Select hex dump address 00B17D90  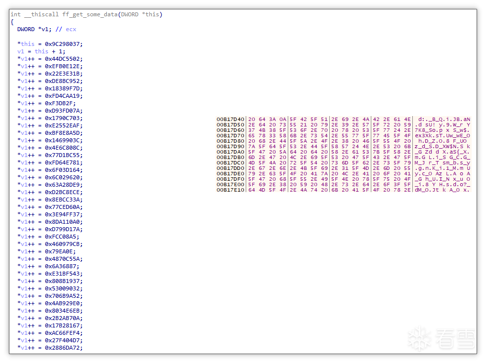click(230, 147)
